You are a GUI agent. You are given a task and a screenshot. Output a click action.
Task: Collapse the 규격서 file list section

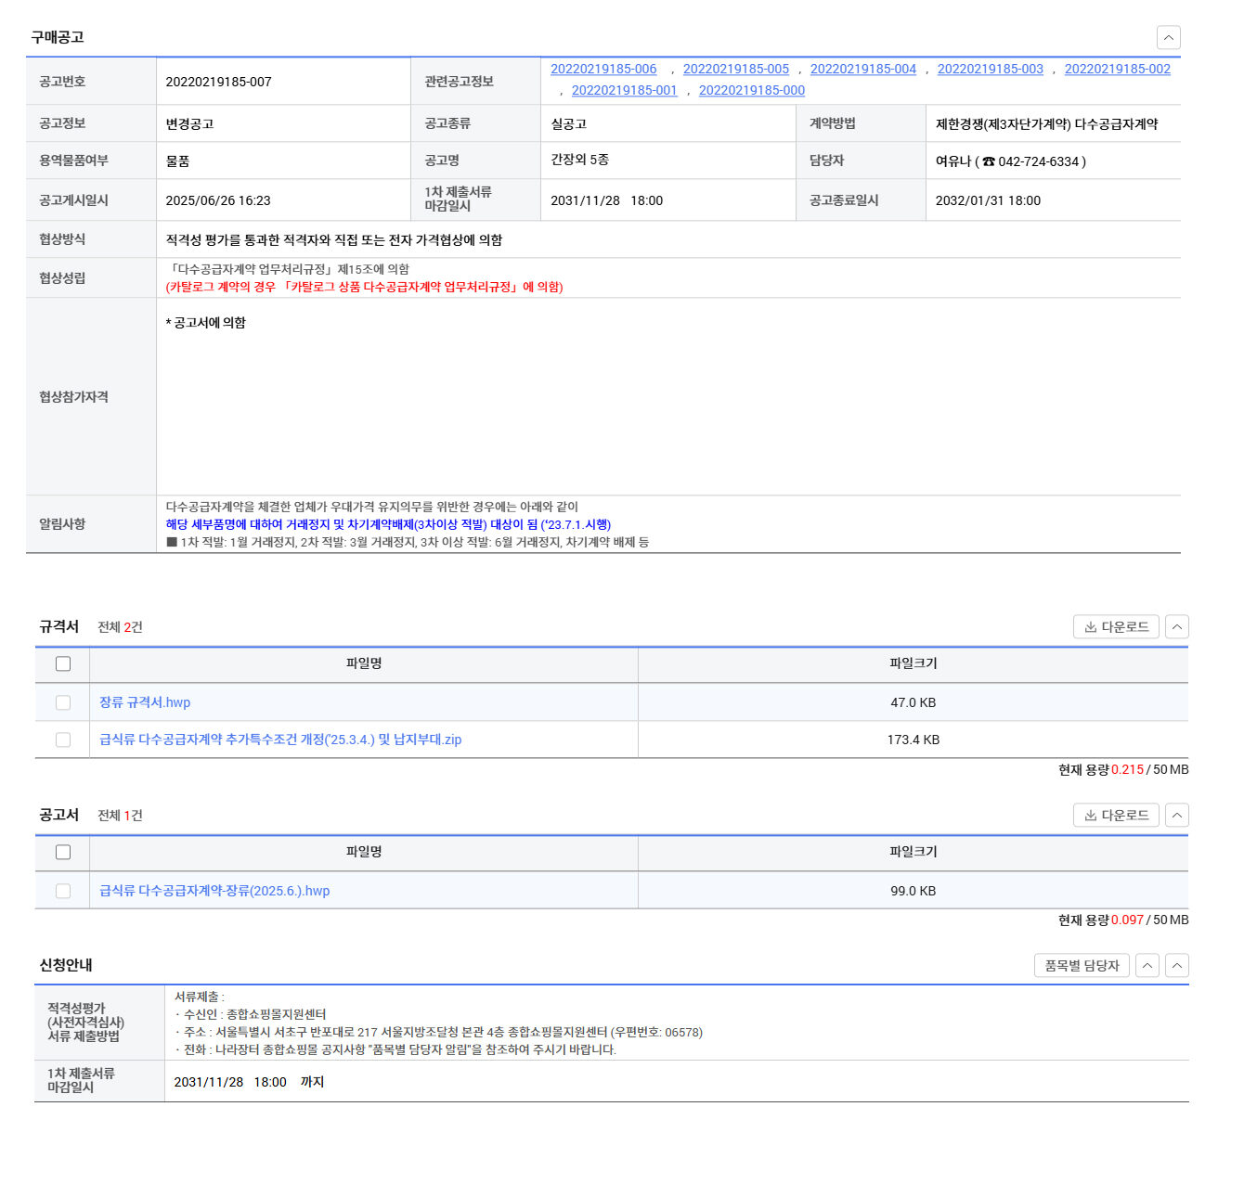(x=1176, y=627)
